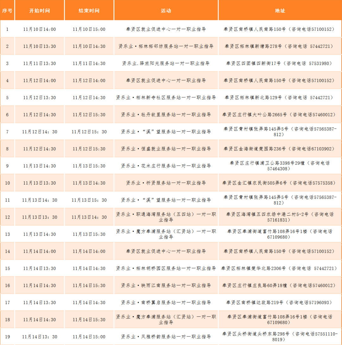Click the 柘林柘邻坊服务站 activity cell

(166, 46)
